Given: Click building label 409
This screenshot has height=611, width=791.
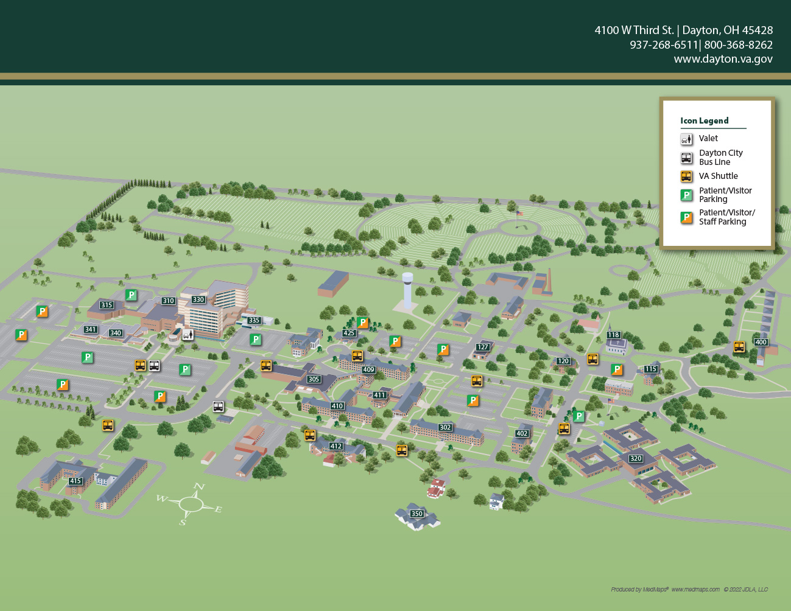Looking at the screenshot, I should pos(368,369).
